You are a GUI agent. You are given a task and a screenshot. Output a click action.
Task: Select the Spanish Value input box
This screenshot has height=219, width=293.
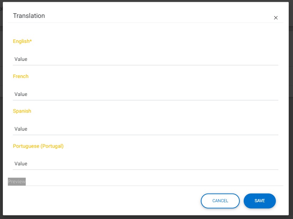tap(145, 129)
